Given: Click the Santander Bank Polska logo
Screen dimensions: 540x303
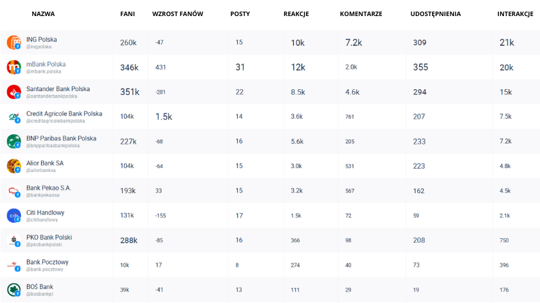Looking at the screenshot, I should (14, 92).
